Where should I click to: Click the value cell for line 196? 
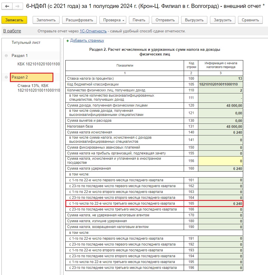pyautogui.click(x=220, y=268)
